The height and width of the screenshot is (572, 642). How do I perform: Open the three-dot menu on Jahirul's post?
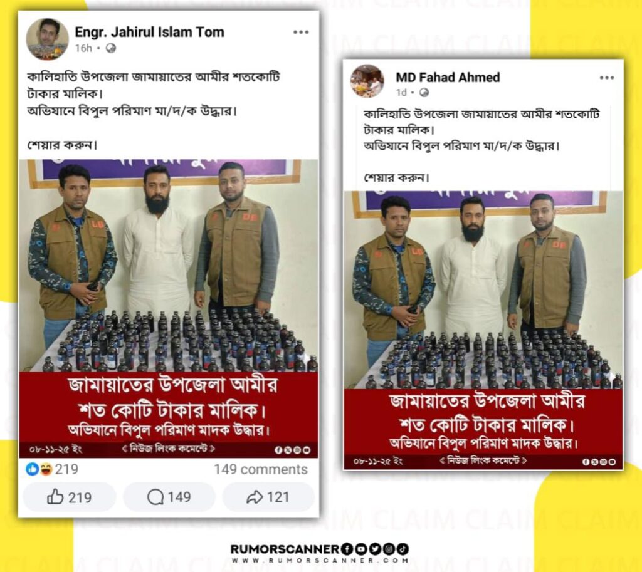coord(301,33)
